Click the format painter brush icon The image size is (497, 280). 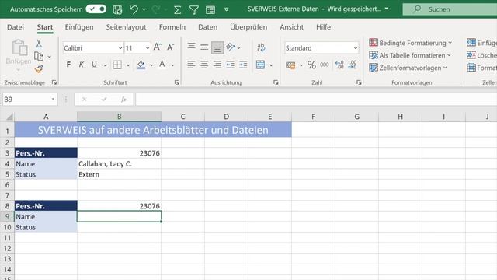39,68
